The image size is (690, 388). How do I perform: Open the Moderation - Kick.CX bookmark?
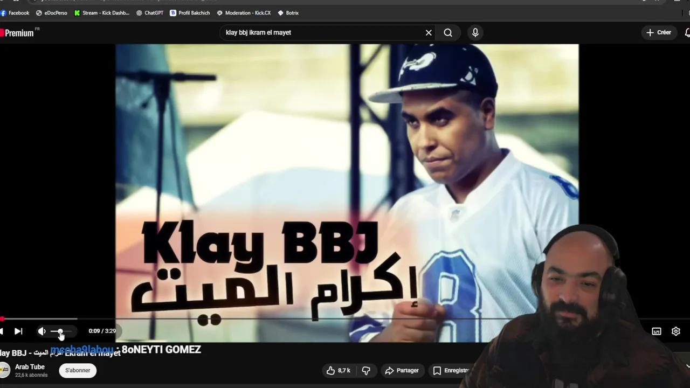pyautogui.click(x=244, y=13)
